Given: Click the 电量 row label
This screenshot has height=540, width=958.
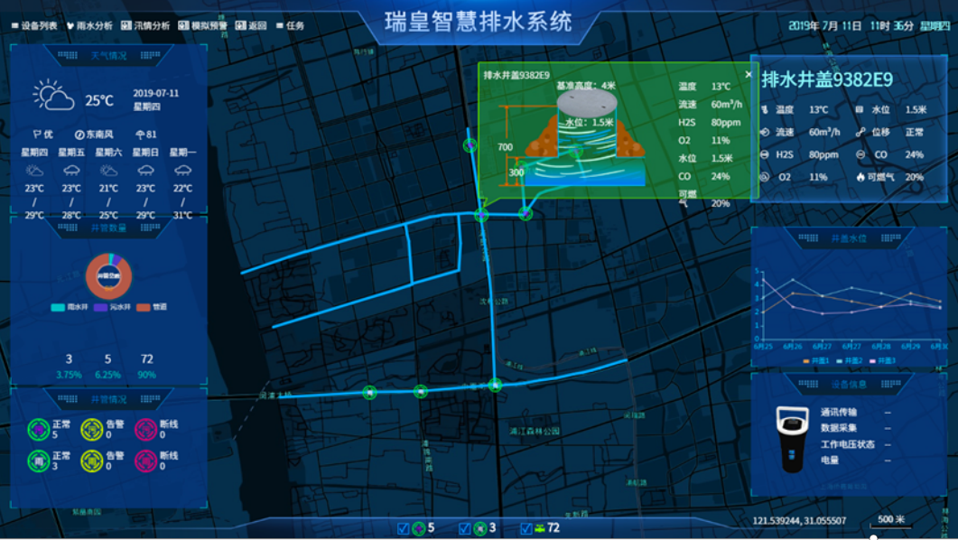Looking at the screenshot, I should [x=830, y=460].
